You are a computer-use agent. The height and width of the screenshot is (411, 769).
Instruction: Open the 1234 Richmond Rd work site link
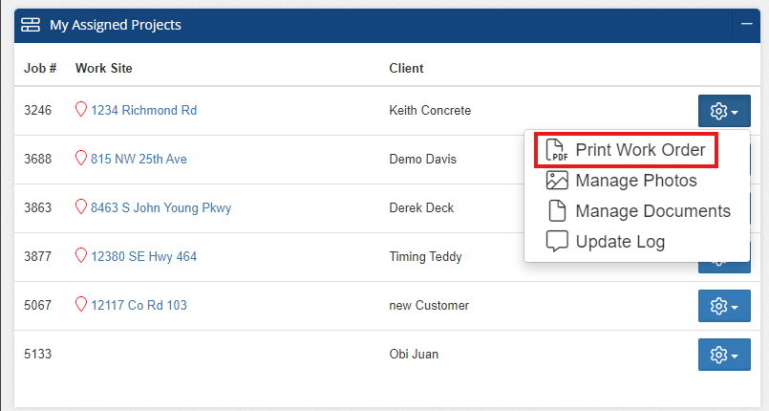(x=143, y=110)
